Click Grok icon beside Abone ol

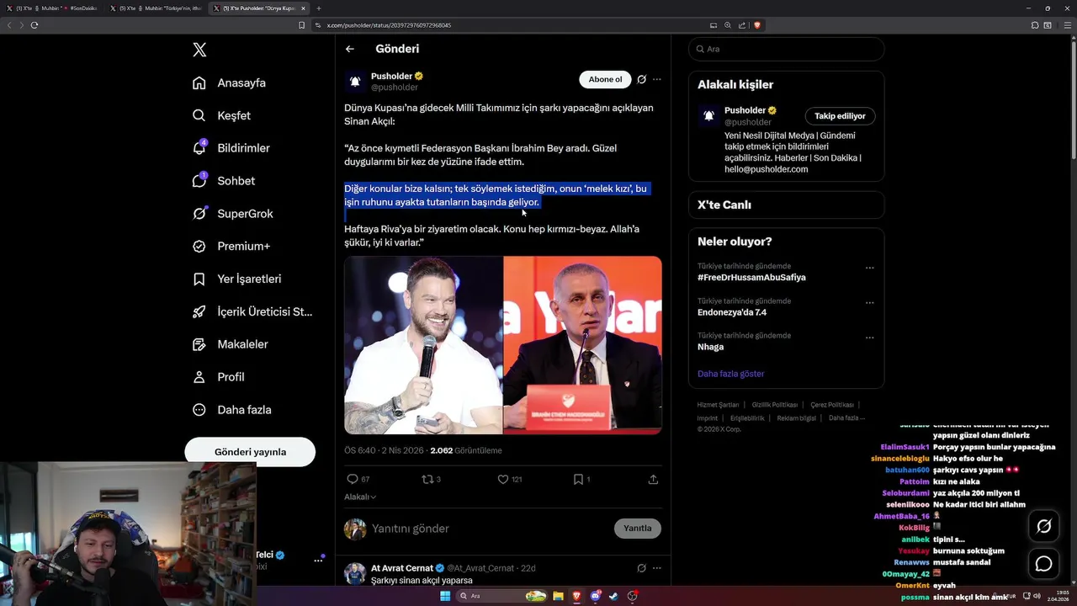(x=641, y=79)
